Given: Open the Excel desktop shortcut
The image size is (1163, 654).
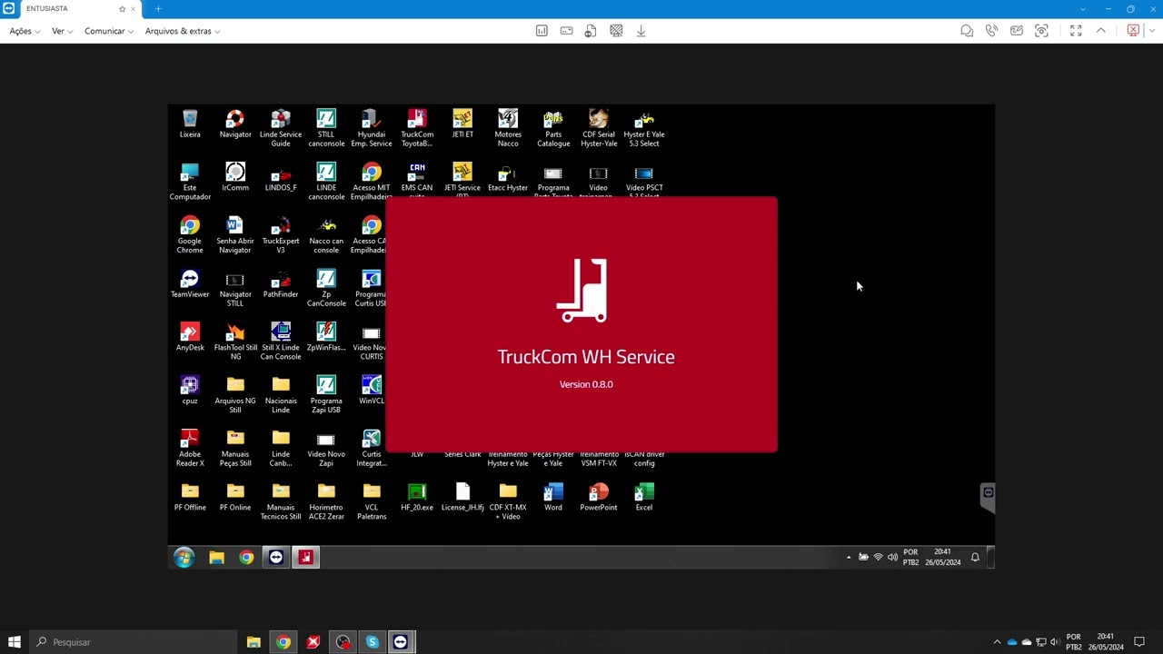Looking at the screenshot, I should pos(644,497).
